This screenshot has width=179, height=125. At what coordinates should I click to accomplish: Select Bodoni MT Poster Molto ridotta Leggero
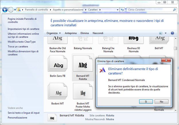(83, 97)
